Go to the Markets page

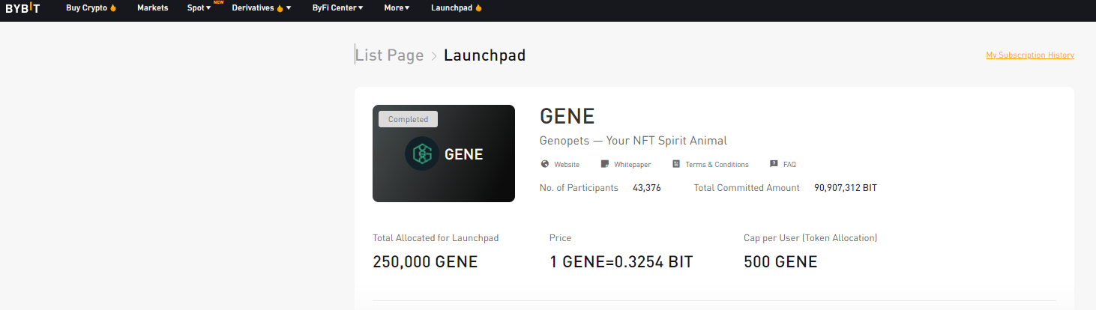[x=152, y=8]
